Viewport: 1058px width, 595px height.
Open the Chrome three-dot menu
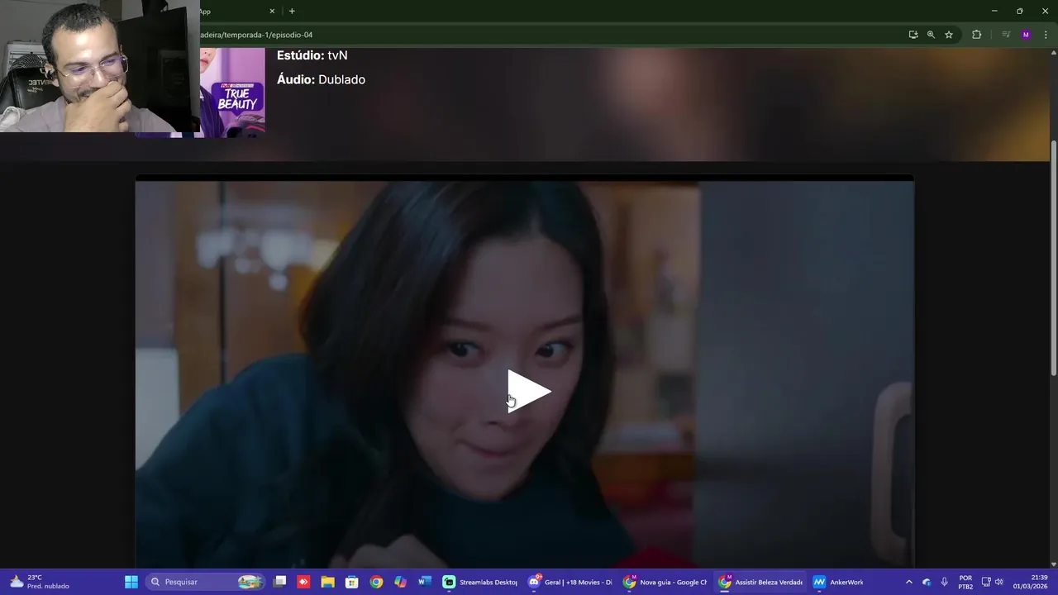coord(1046,35)
